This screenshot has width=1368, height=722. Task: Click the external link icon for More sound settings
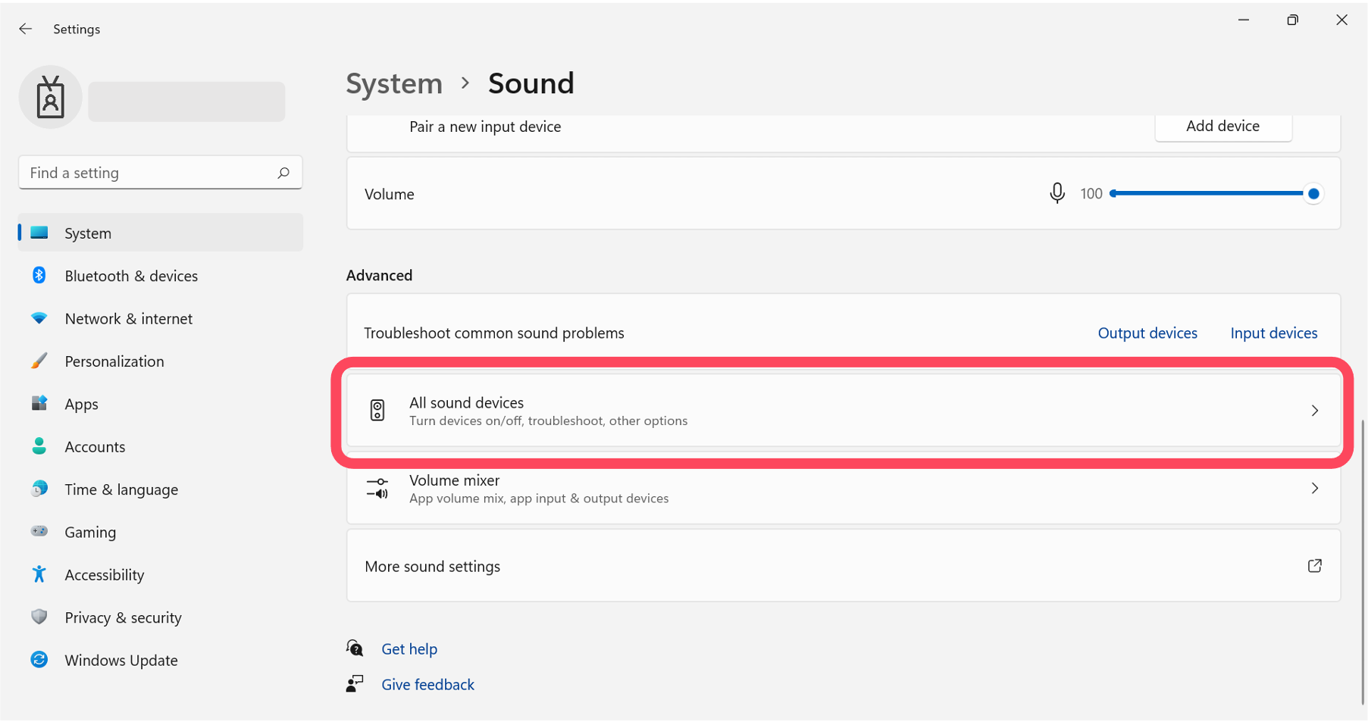(1315, 566)
